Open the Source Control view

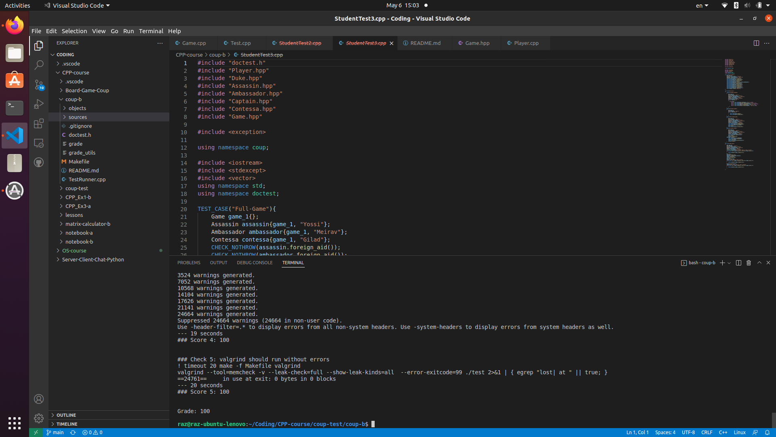[39, 85]
